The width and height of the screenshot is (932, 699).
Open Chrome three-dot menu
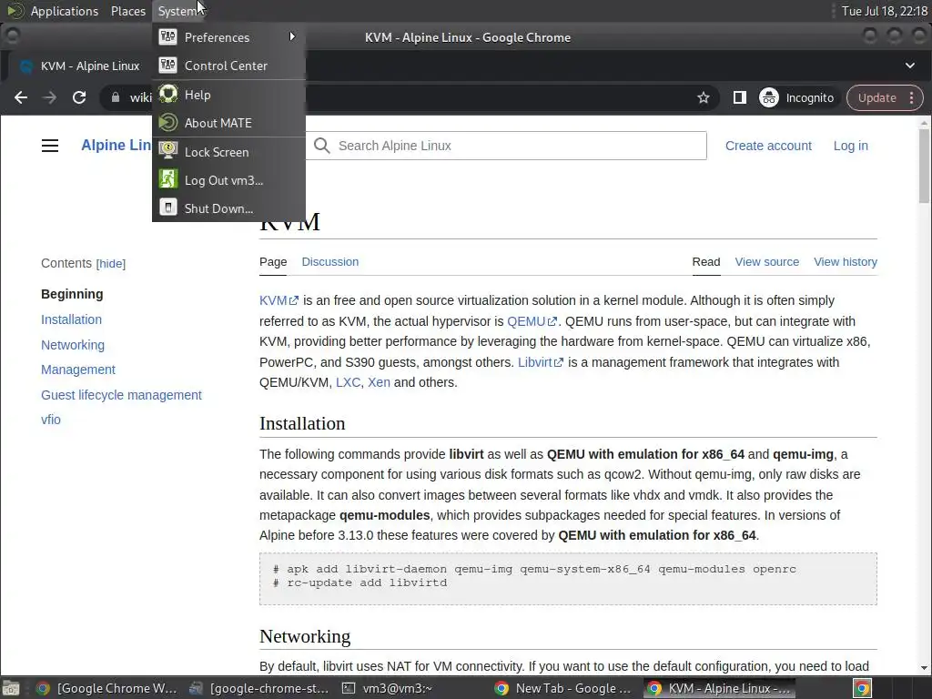tap(912, 97)
